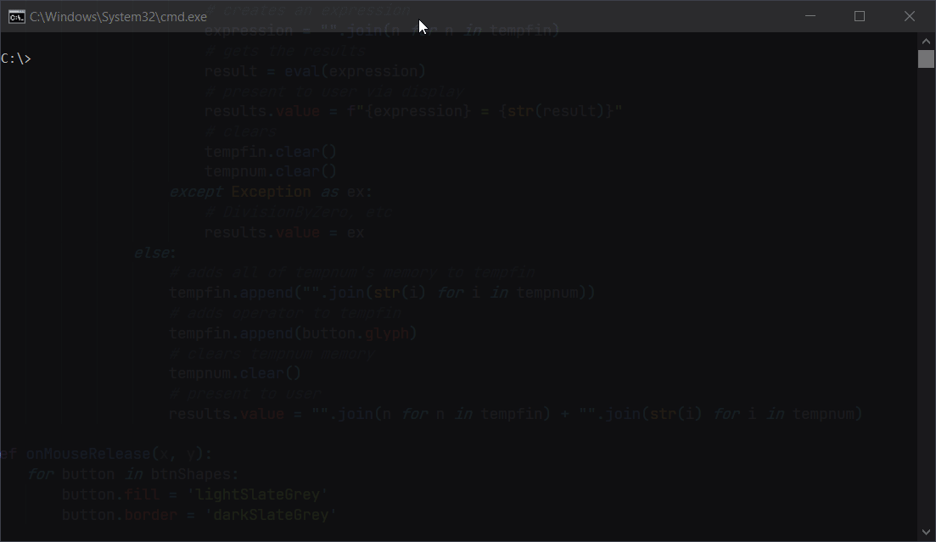The height and width of the screenshot is (542, 936).
Task: Open the cmd.exe system menu icon
Action: [17, 17]
